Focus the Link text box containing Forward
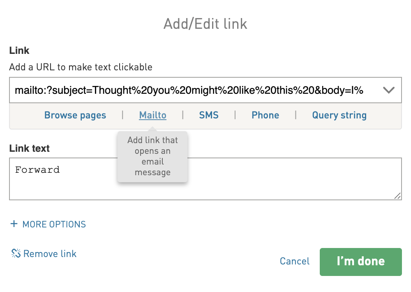 click(x=205, y=179)
